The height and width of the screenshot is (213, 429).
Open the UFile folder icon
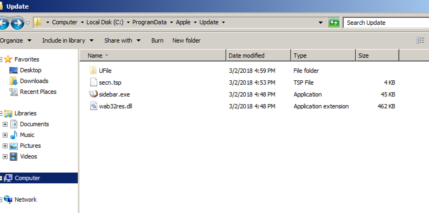93,71
